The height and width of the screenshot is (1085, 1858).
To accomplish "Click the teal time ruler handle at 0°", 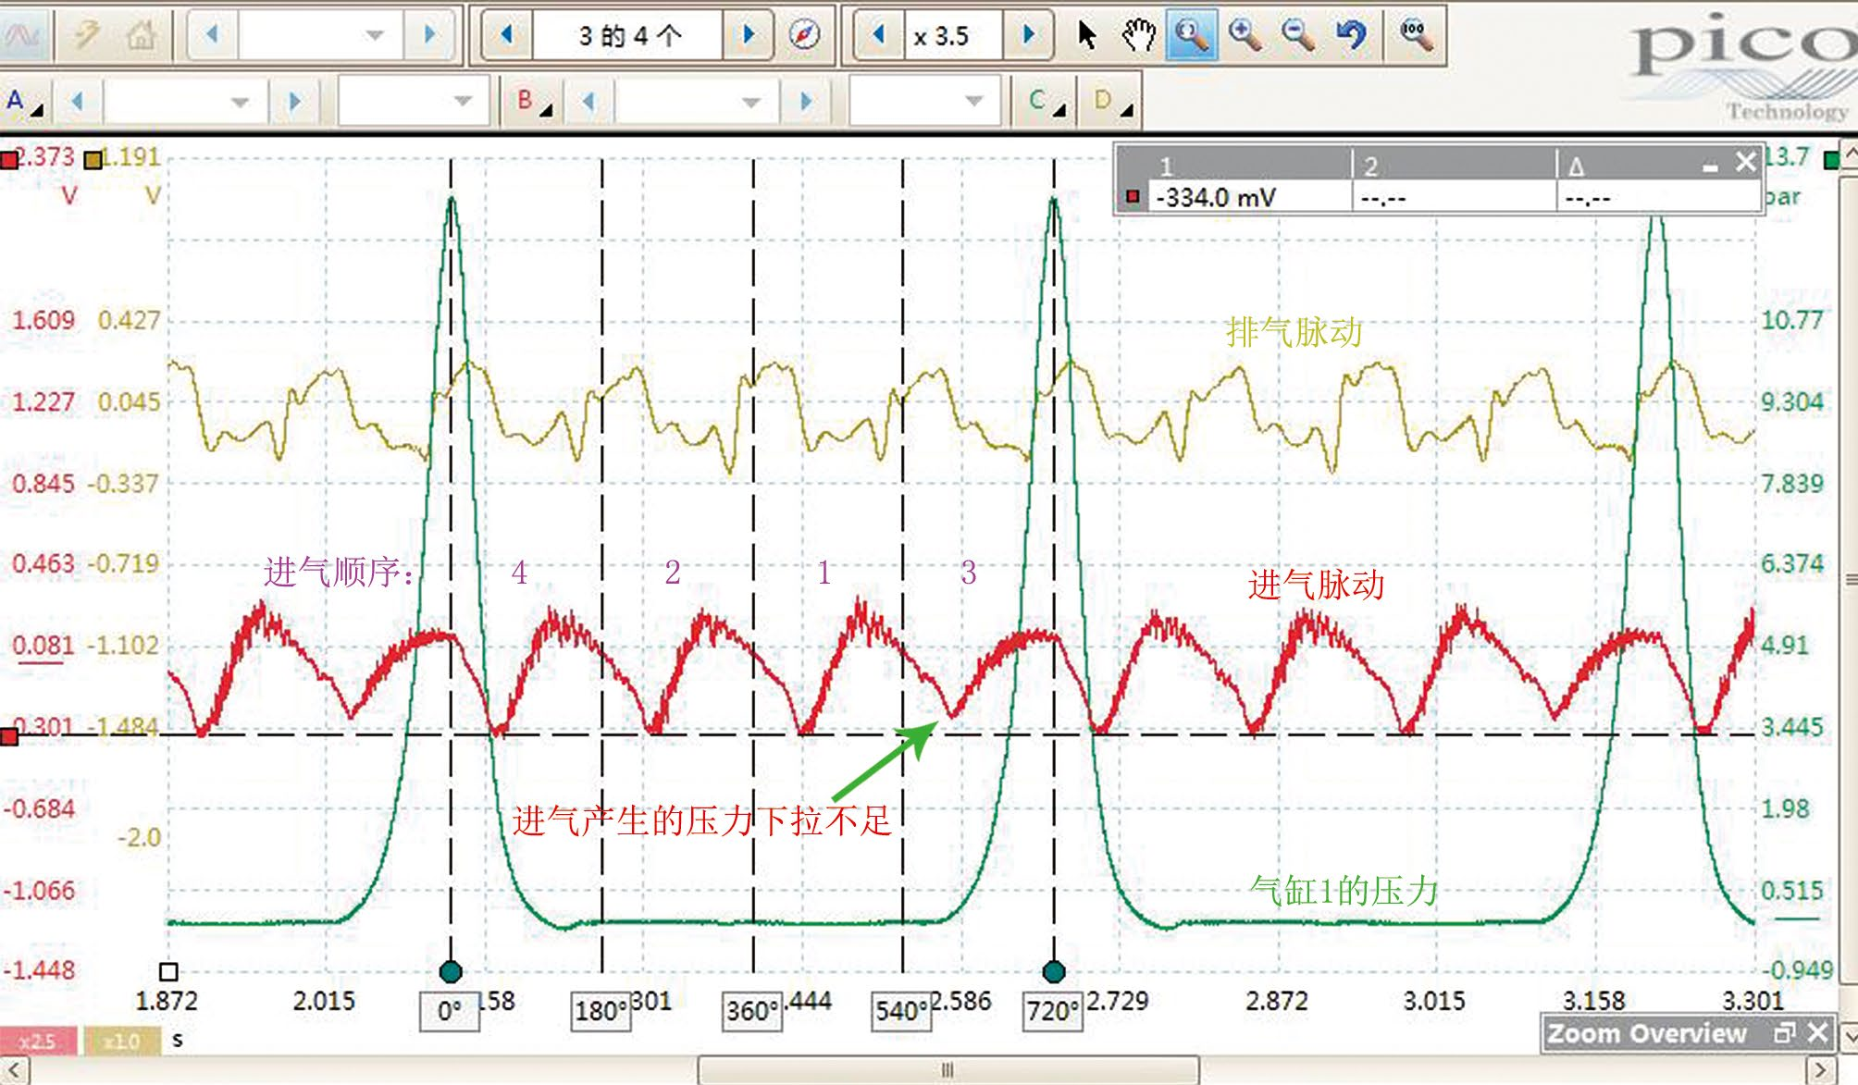I will pos(451,971).
